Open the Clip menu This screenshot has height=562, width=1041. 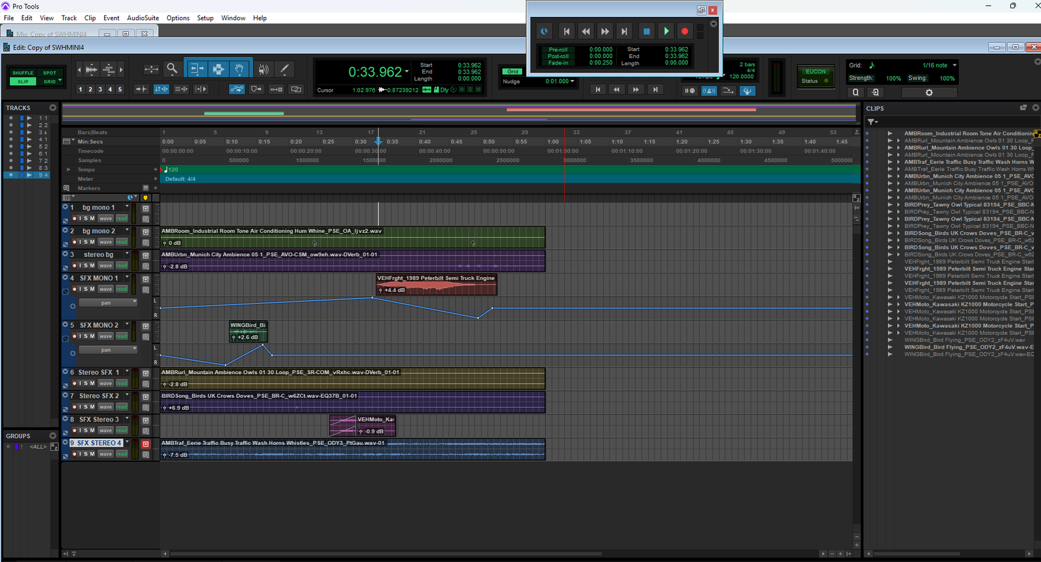(90, 18)
